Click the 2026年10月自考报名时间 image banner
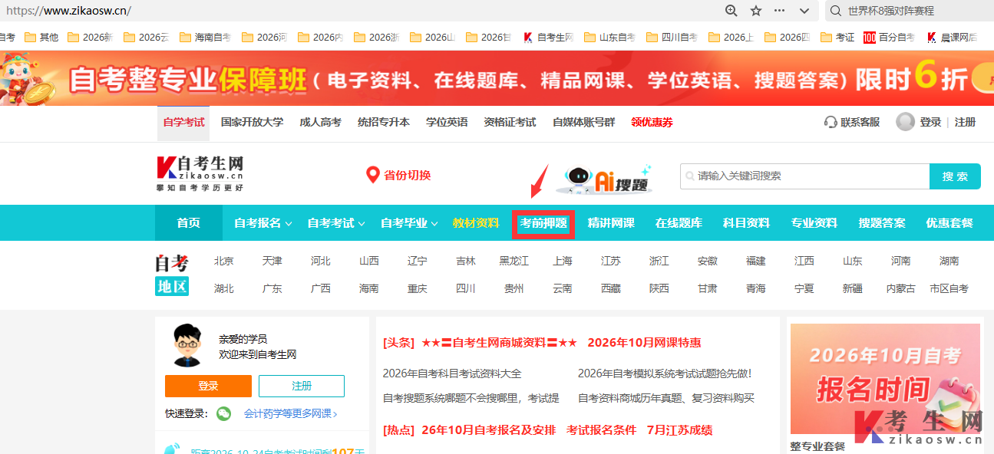Image resolution: width=994 pixels, height=454 pixels. 885,377
